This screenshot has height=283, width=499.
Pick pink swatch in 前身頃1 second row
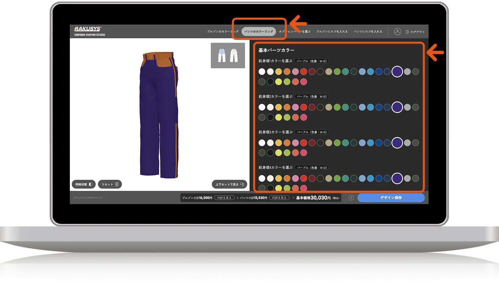(x=304, y=82)
